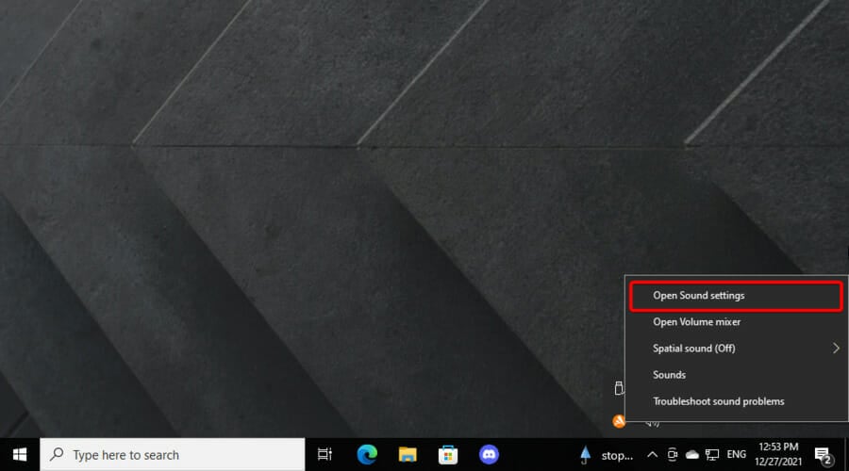
Task: Open the OneDrive cloud tray icon
Action: [692, 455]
